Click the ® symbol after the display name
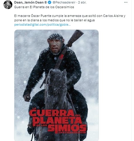This screenshot has height=141, width=134. point(46,3)
